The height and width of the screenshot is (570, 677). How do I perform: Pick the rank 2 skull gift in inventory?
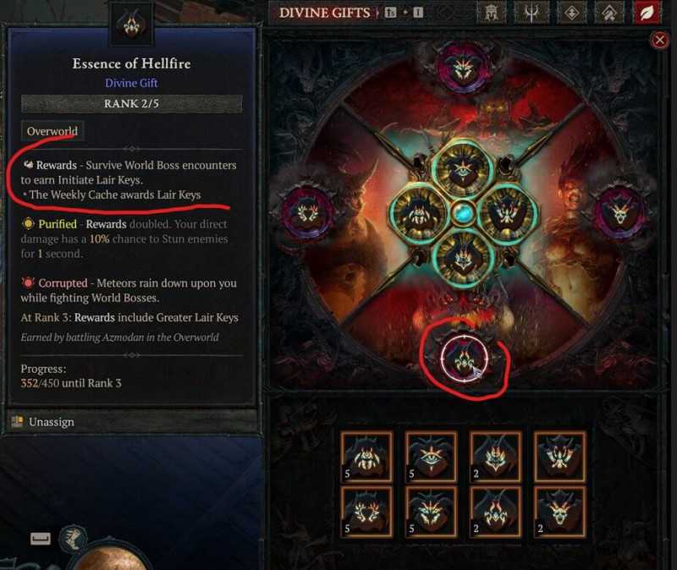point(560,512)
